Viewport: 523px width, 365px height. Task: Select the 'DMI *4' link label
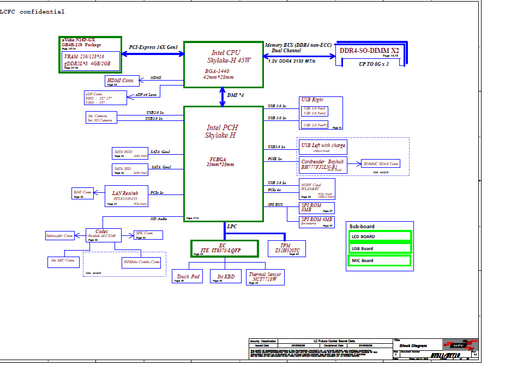(x=236, y=95)
